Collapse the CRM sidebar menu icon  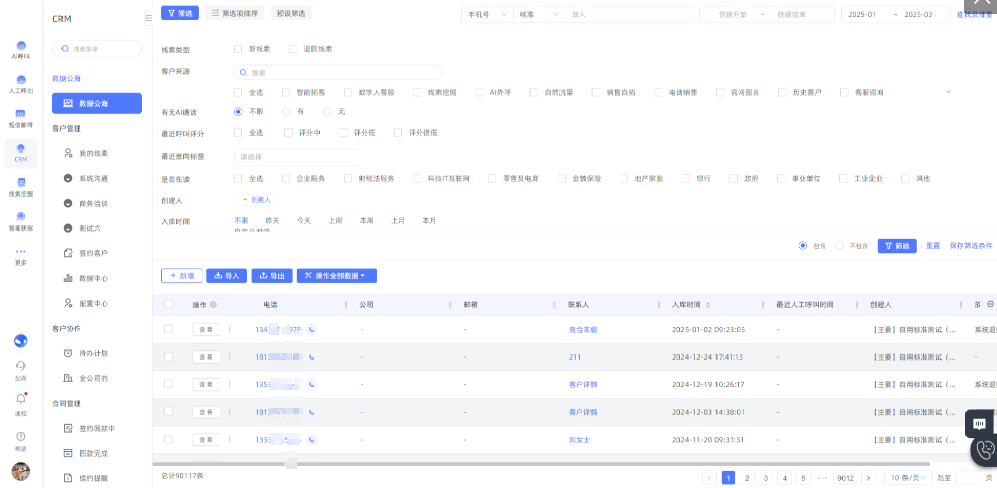[148, 18]
